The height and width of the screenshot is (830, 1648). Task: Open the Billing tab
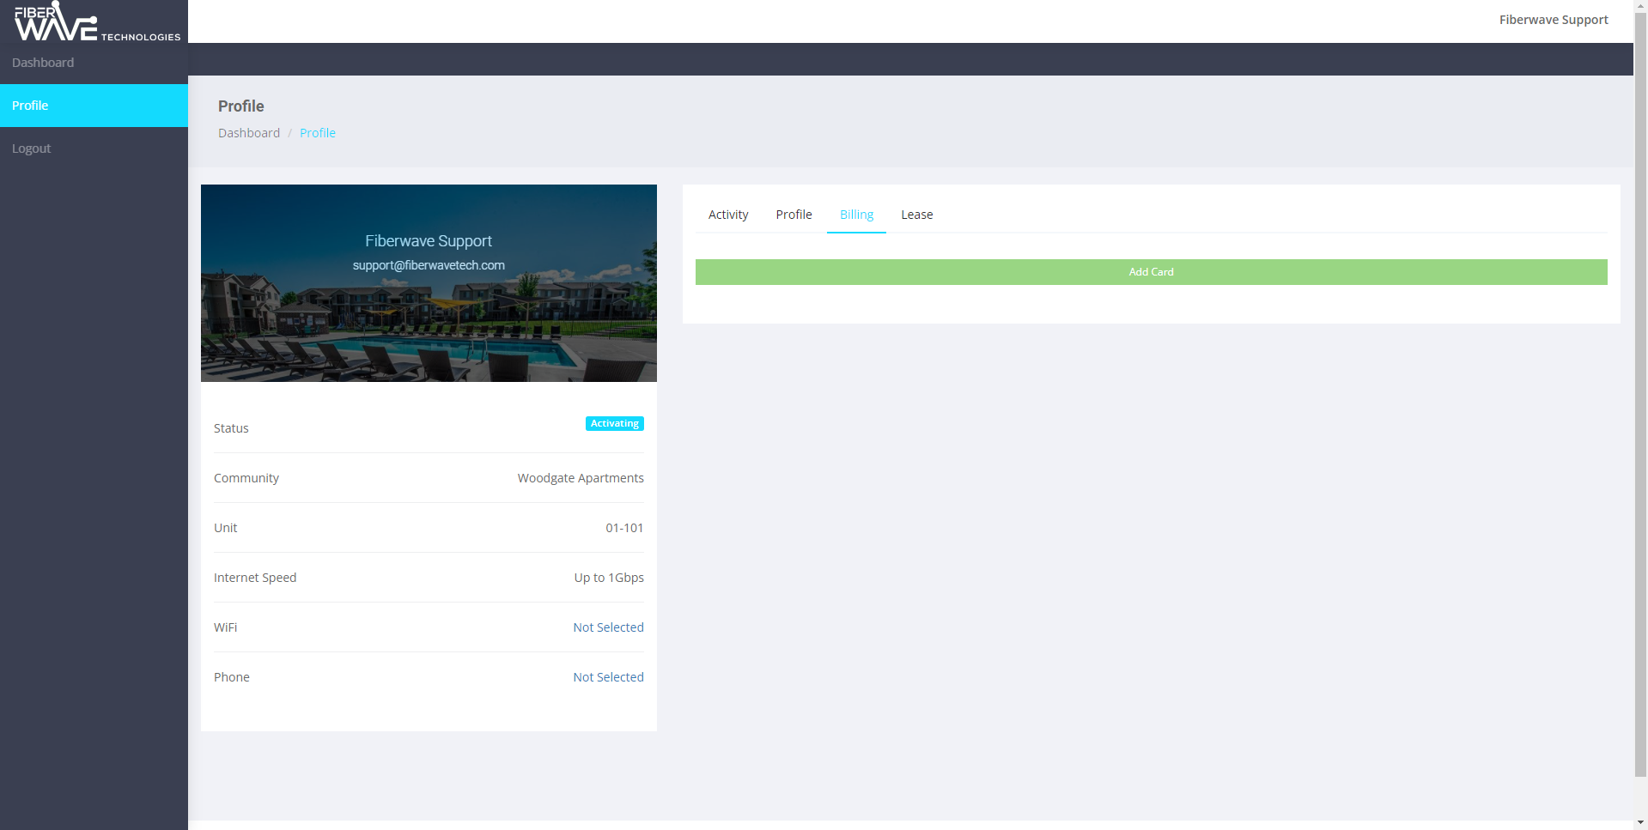856,215
